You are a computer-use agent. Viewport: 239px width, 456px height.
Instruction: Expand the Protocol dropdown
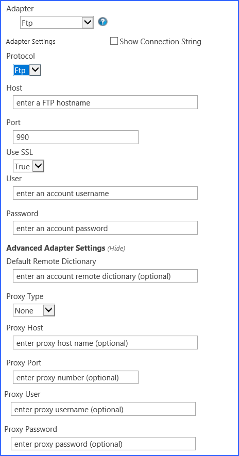tap(27, 70)
